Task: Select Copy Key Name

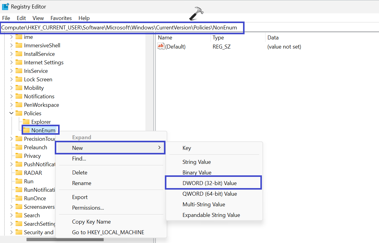Action: pyautogui.click(x=111, y=222)
